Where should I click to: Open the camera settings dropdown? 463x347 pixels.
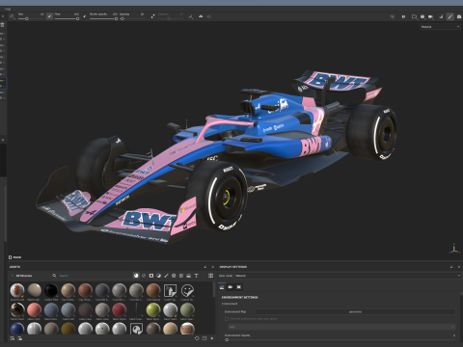(x=431, y=16)
